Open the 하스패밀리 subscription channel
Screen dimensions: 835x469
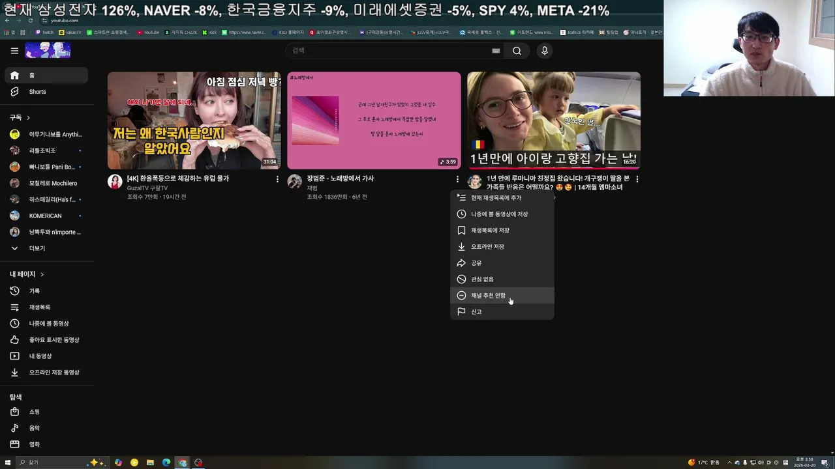[x=46, y=199]
